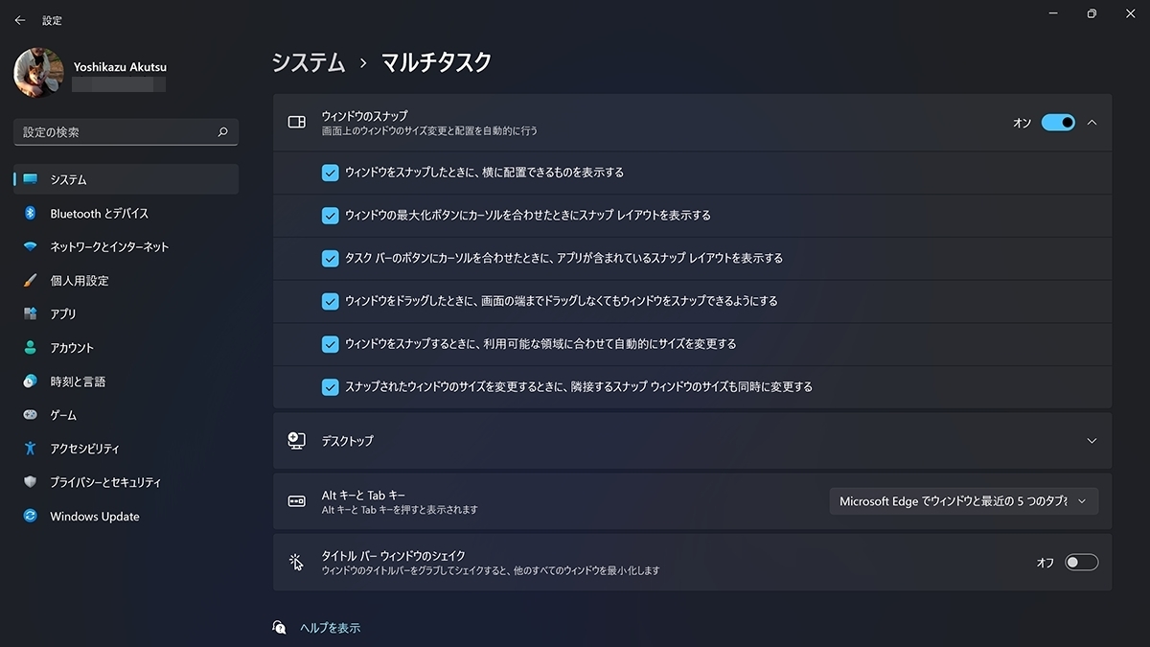This screenshot has height=647, width=1150.
Task: Click the システム breadcrumb link
Action: pyautogui.click(x=309, y=62)
